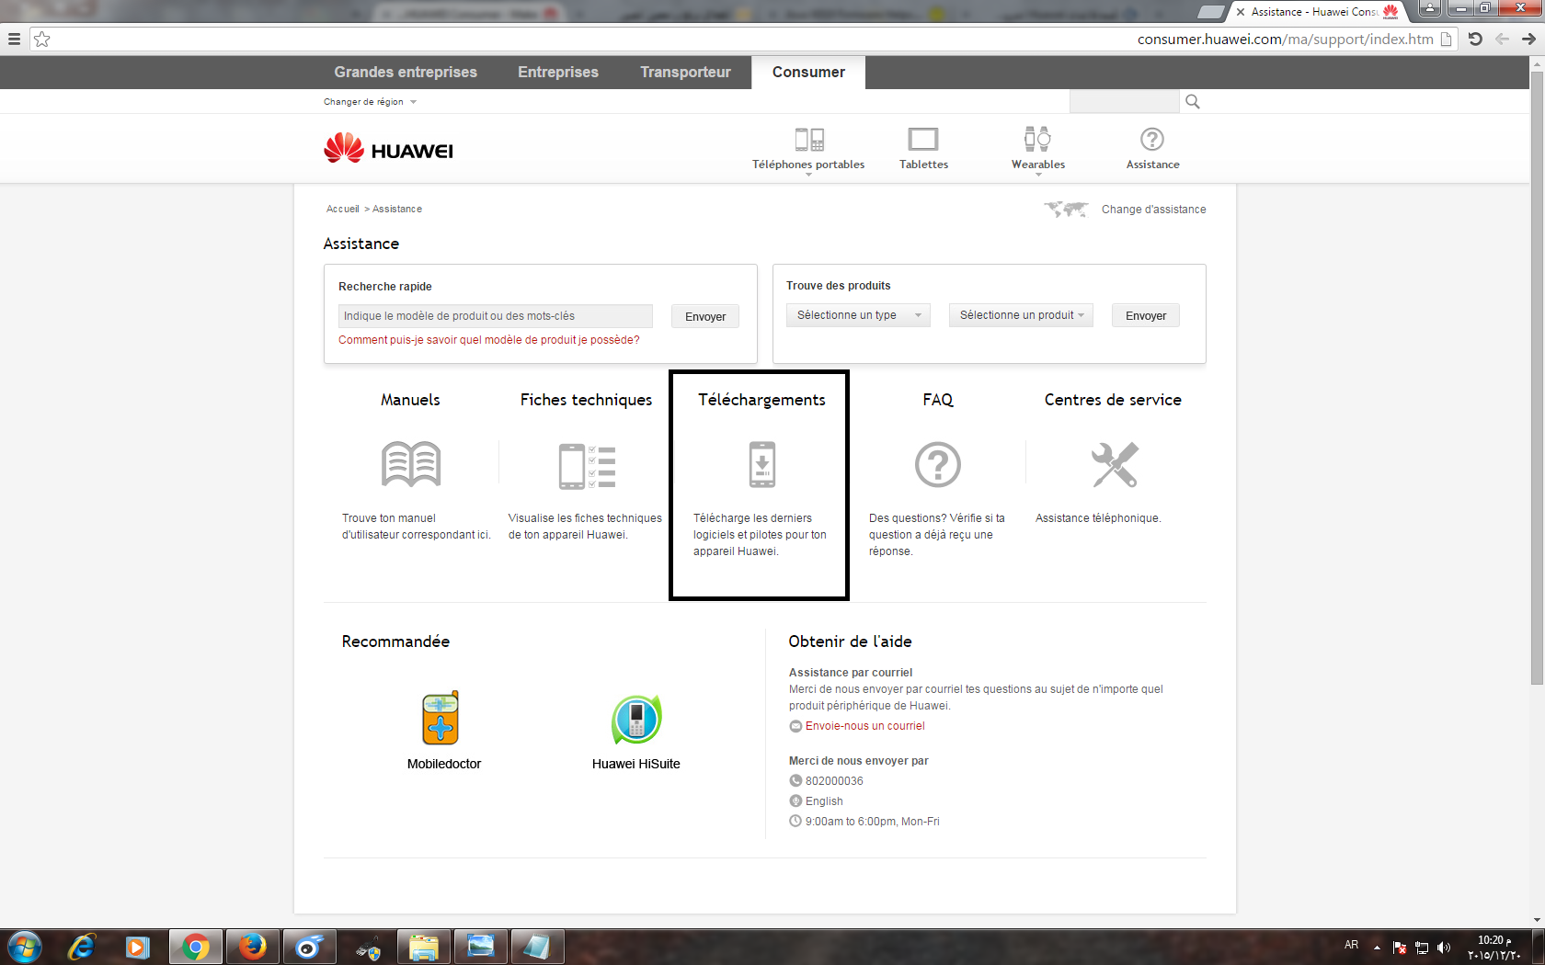1545x965 pixels.
Task: Show hidden tray icons arrow
Action: pyautogui.click(x=1377, y=948)
